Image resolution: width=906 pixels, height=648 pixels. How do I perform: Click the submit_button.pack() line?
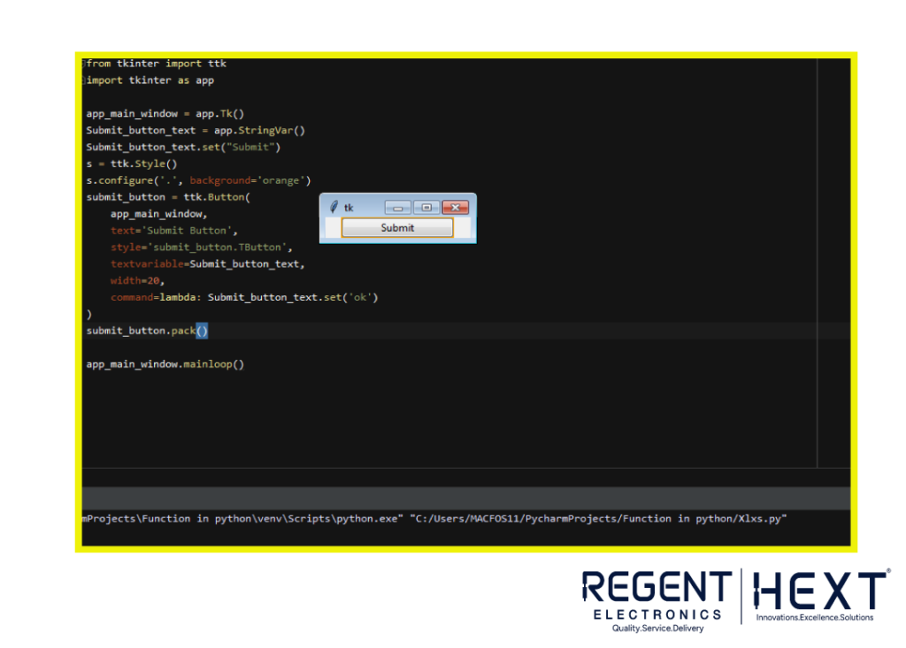pyautogui.click(x=147, y=331)
